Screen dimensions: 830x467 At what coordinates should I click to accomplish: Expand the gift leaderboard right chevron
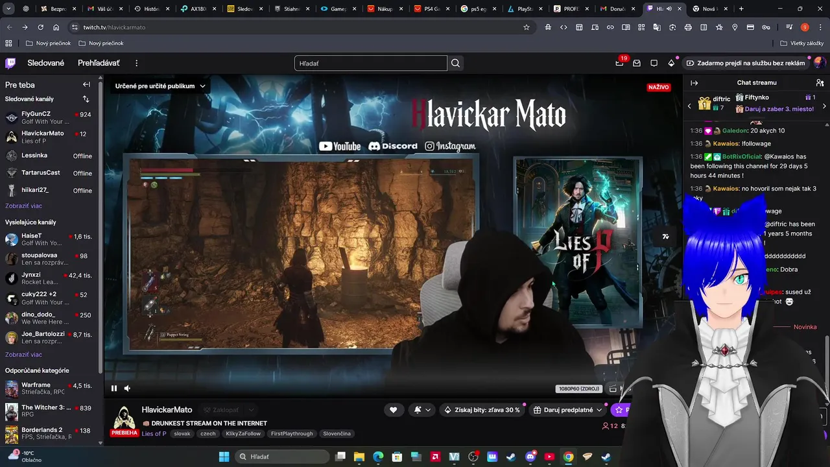pos(824,106)
